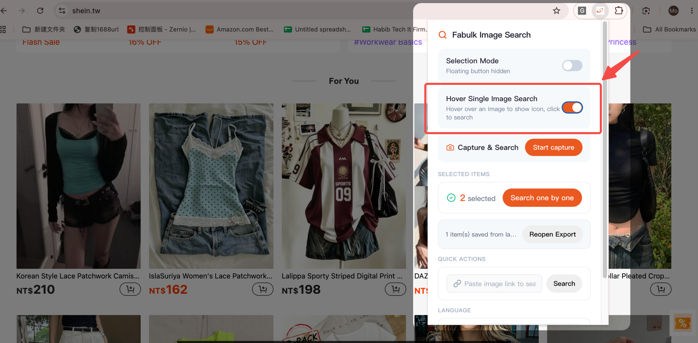Open the apps grid icon in bookmarks bar
698x343 pixels.
pos(3,29)
